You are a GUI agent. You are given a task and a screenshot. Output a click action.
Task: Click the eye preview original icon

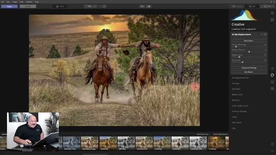(142, 6)
